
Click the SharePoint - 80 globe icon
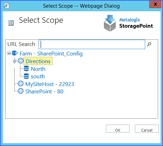(x=21, y=91)
